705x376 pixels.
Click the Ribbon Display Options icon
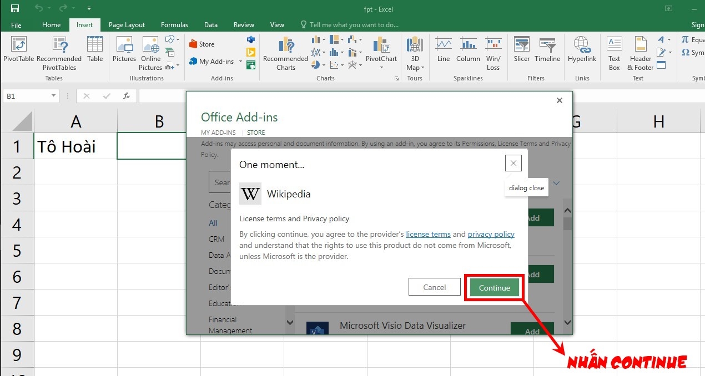(x=668, y=8)
